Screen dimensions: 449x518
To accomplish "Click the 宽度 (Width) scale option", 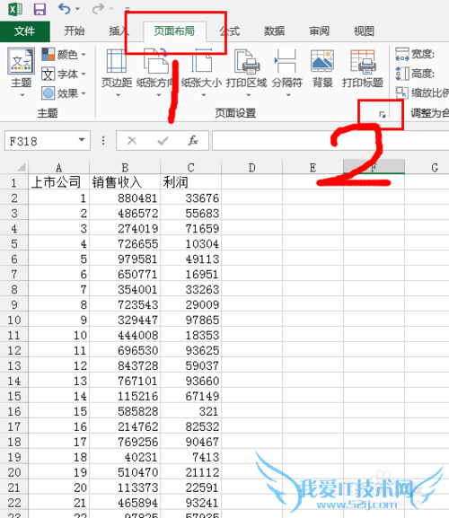I will click(x=415, y=54).
